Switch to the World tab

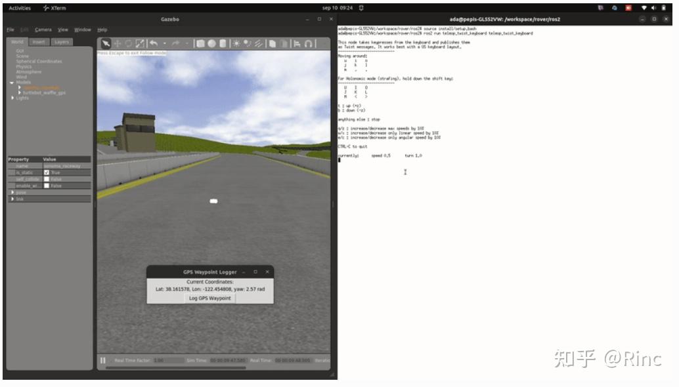click(17, 42)
